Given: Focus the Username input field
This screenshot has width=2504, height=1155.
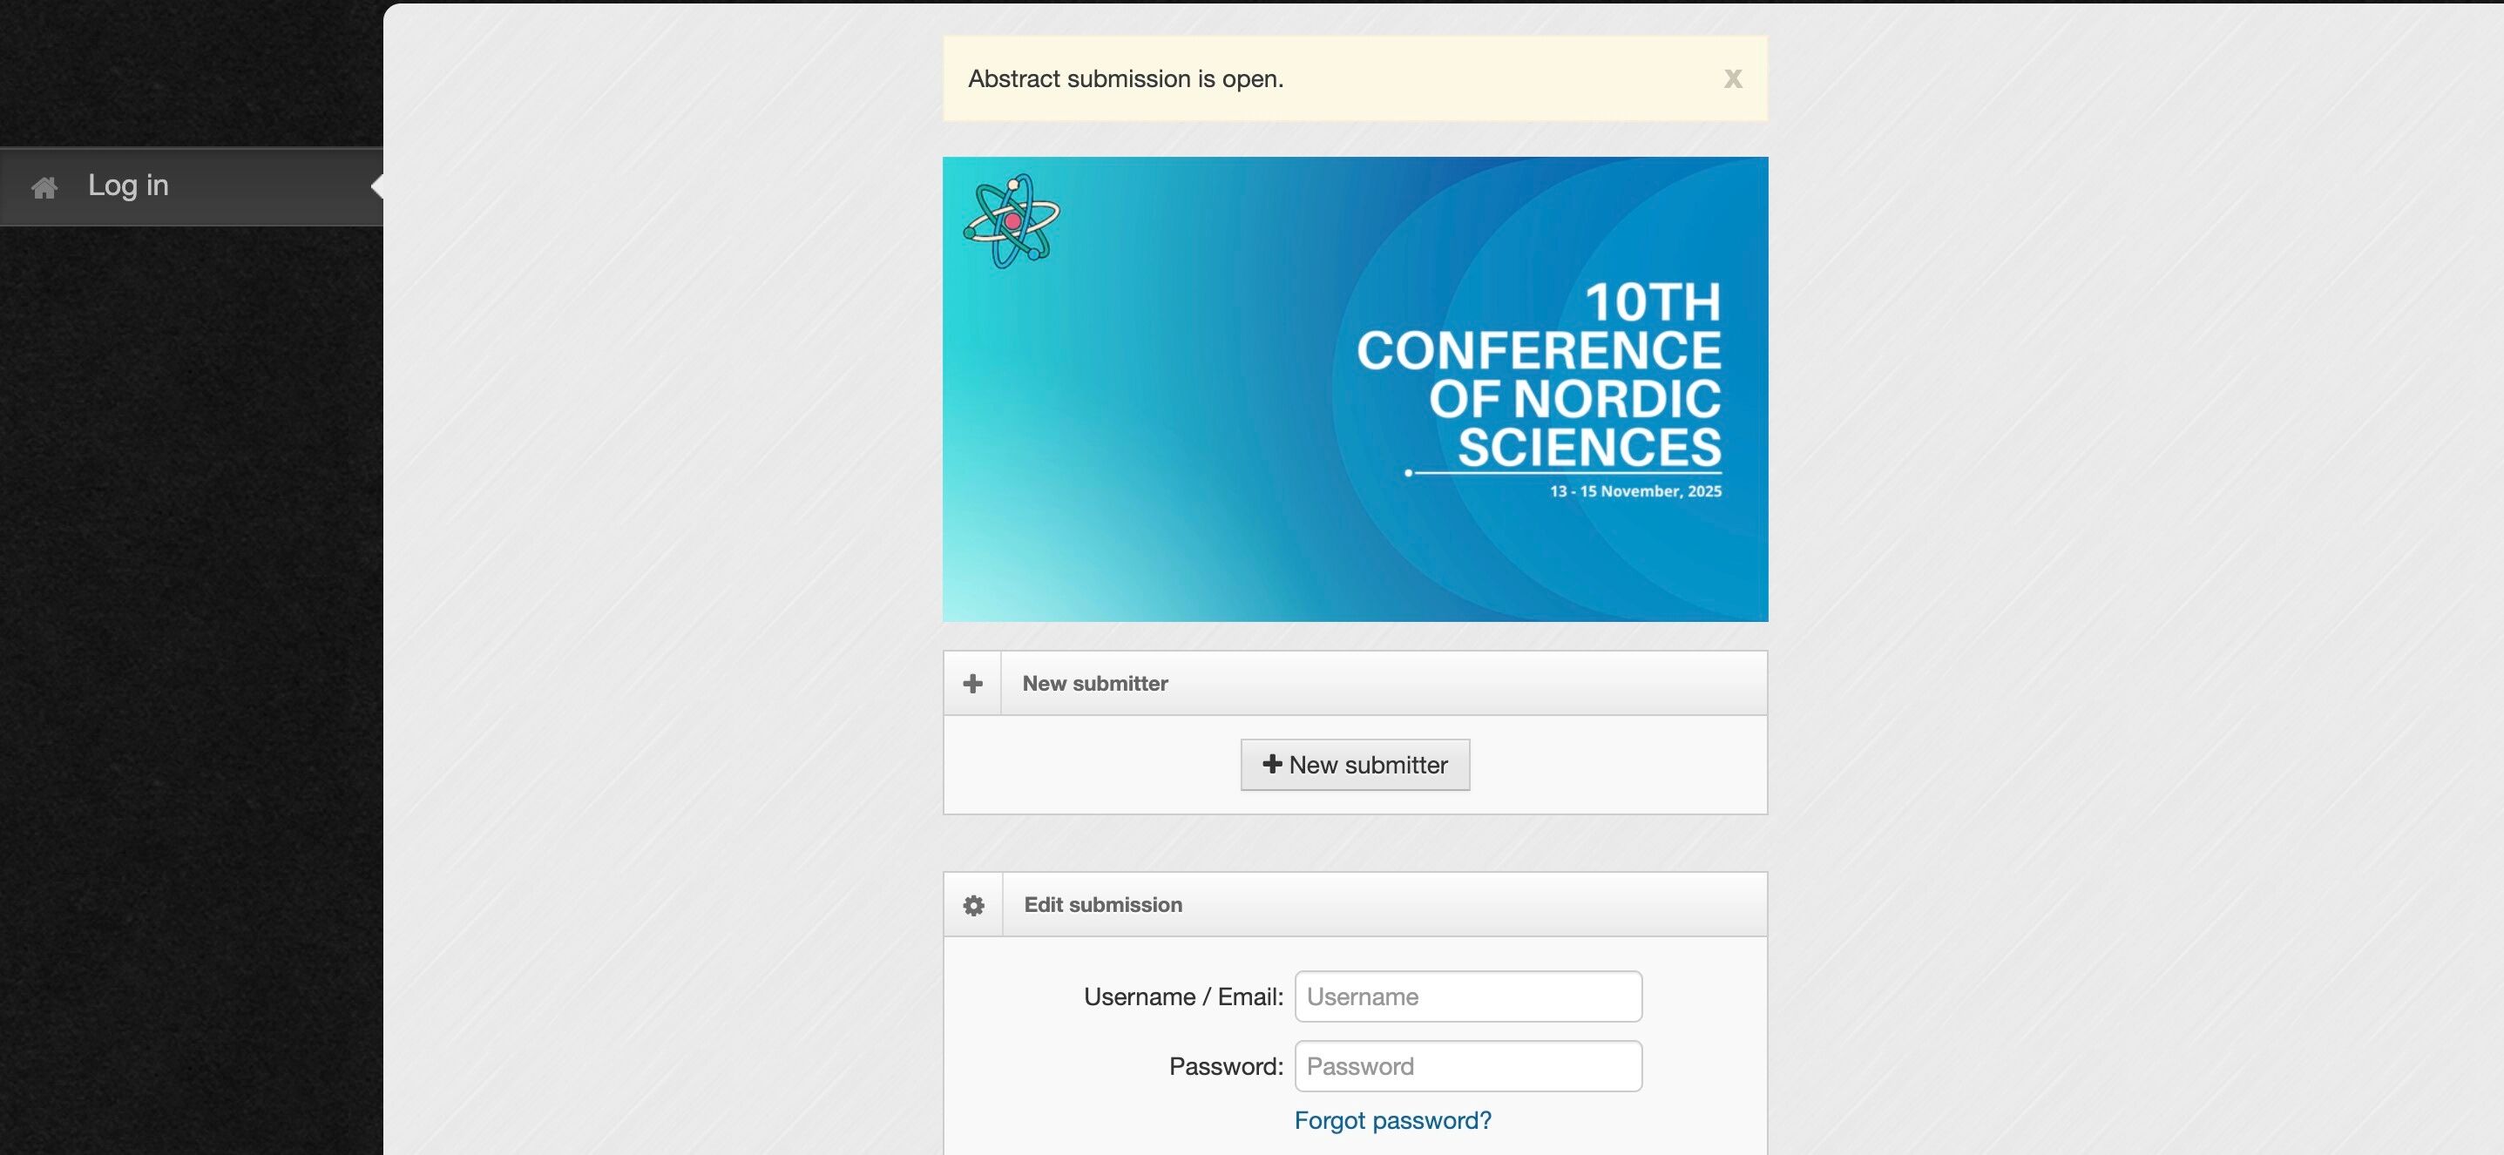Looking at the screenshot, I should [x=1468, y=996].
